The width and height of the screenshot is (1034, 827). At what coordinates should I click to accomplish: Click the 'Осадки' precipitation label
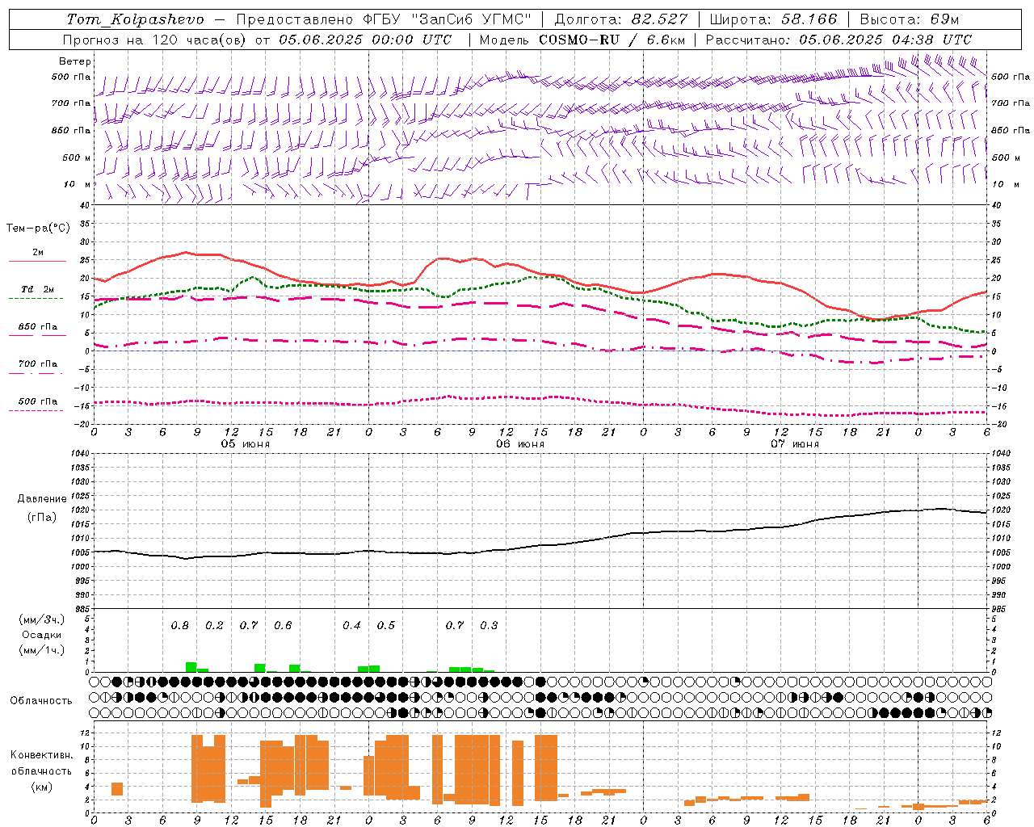tap(41, 635)
